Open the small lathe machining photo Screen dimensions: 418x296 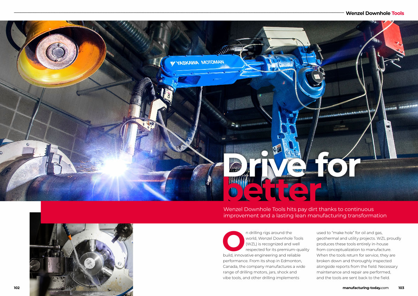point(81,254)
